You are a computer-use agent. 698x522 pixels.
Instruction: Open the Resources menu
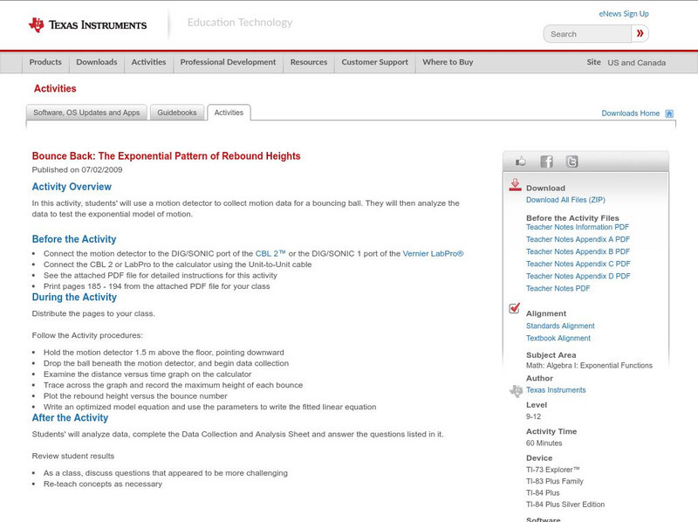(x=309, y=62)
